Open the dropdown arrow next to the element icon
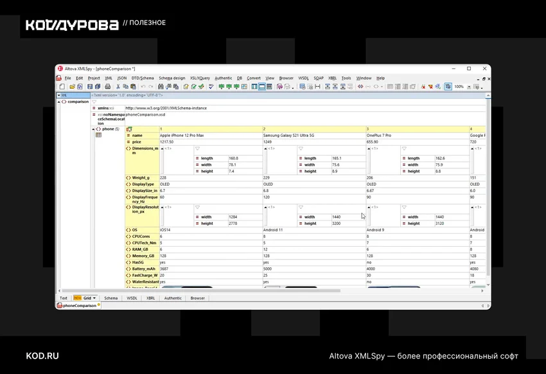 [382, 87]
